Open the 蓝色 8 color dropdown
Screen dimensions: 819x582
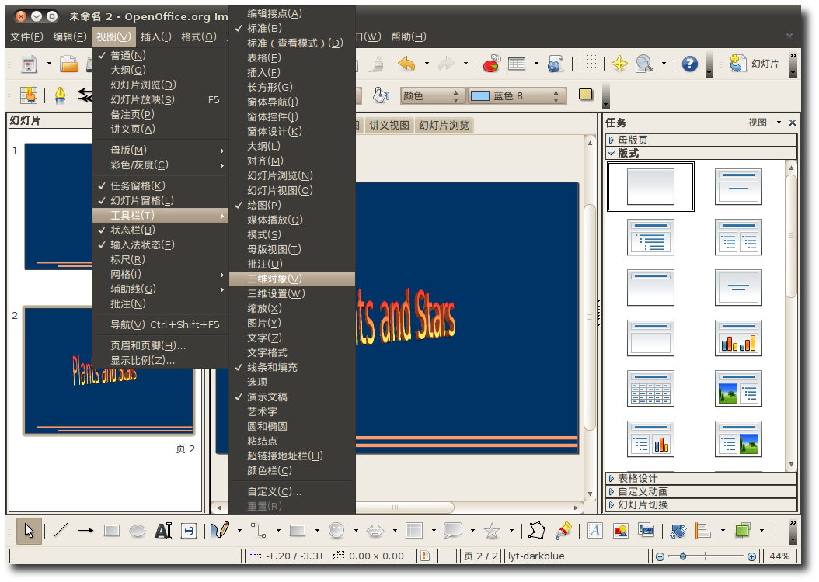(557, 95)
